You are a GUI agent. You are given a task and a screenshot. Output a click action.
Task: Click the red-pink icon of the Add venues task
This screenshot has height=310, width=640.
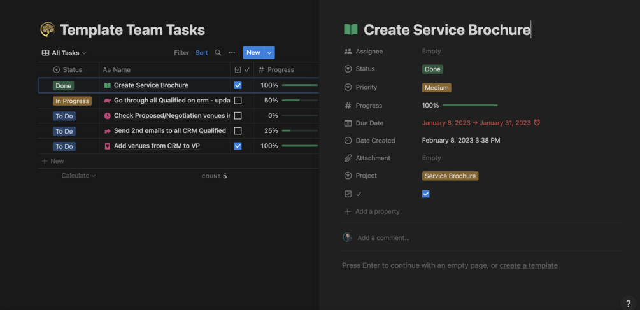tap(107, 146)
